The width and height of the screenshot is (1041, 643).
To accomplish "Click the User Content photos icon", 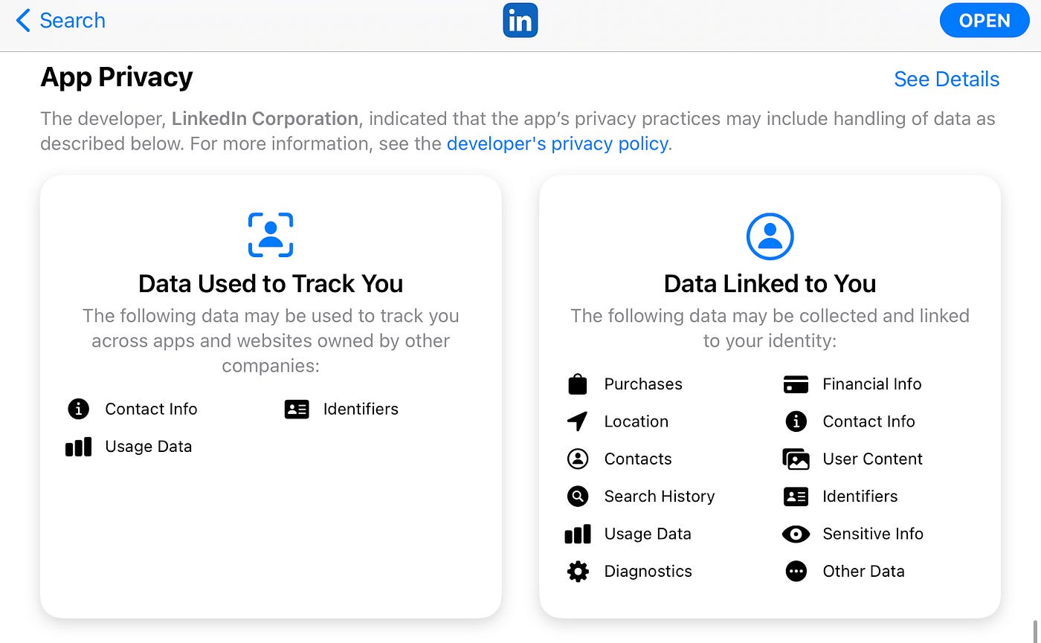I will (796, 459).
